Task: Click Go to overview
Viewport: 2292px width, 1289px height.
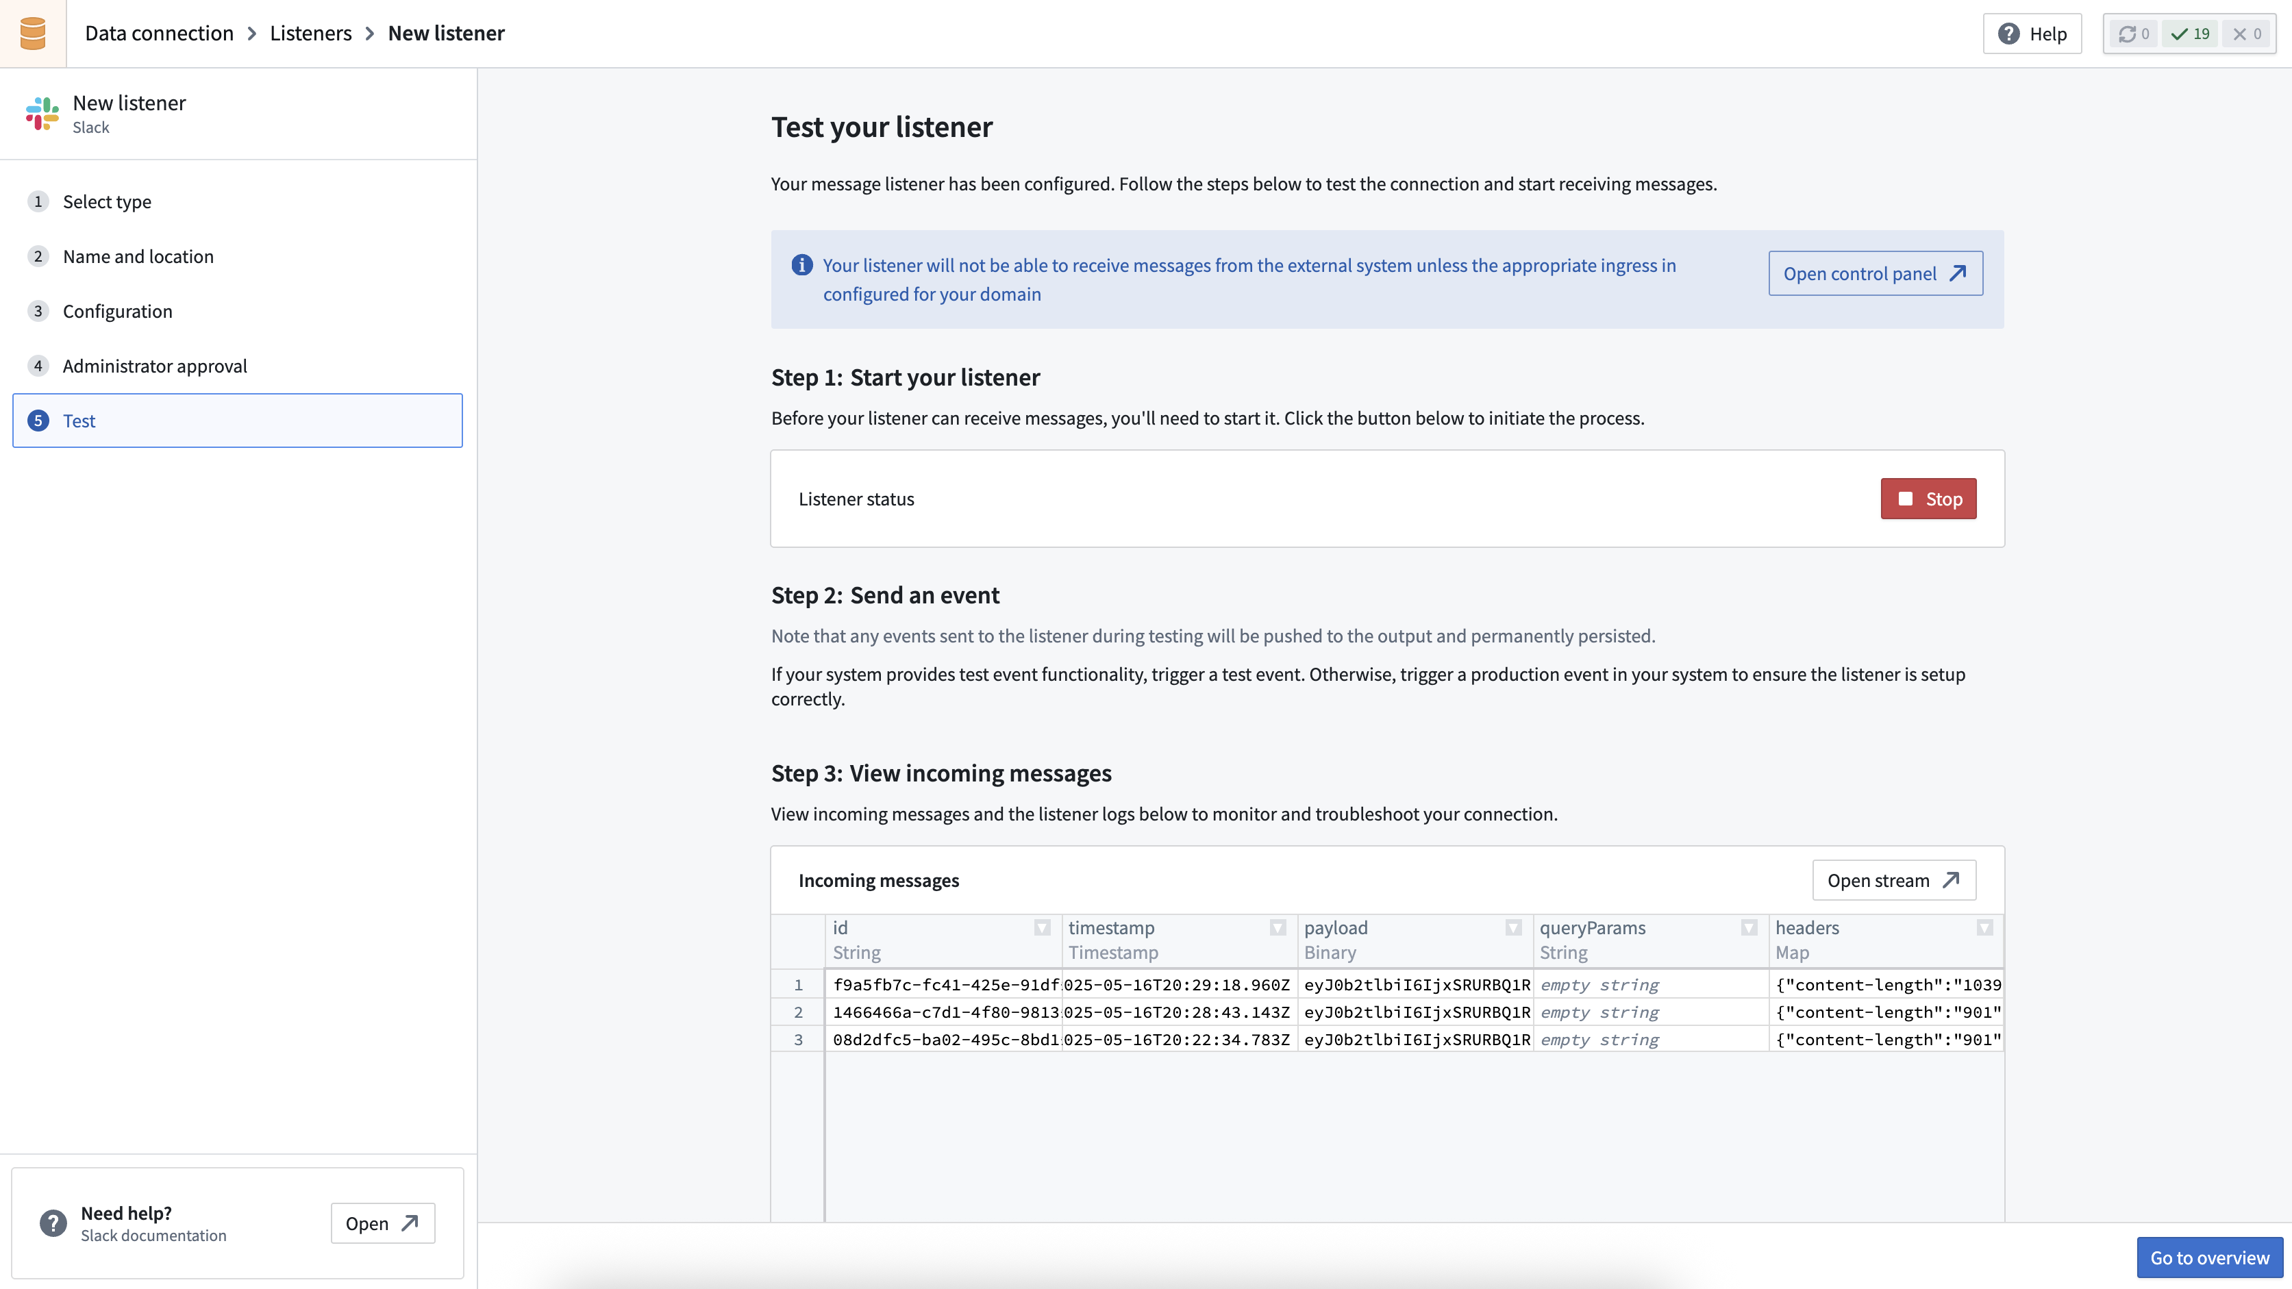Action: pos(2209,1257)
